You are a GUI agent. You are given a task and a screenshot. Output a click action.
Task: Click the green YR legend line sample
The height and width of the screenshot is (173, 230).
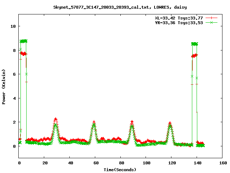click(x=211, y=22)
